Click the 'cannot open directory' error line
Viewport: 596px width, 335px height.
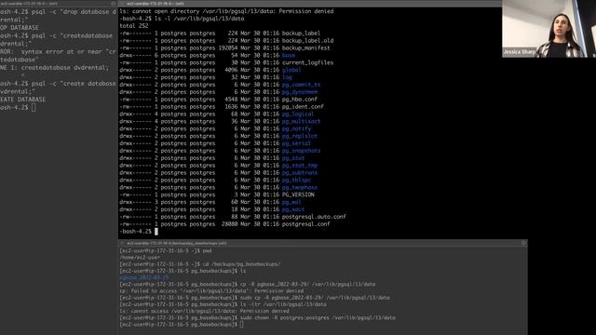[x=226, y=11]
